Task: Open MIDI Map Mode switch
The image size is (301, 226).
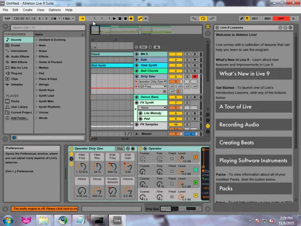Action: coord(267,19)
